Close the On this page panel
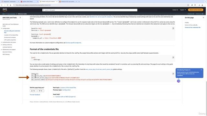207x116 pixels. [203, 17]
